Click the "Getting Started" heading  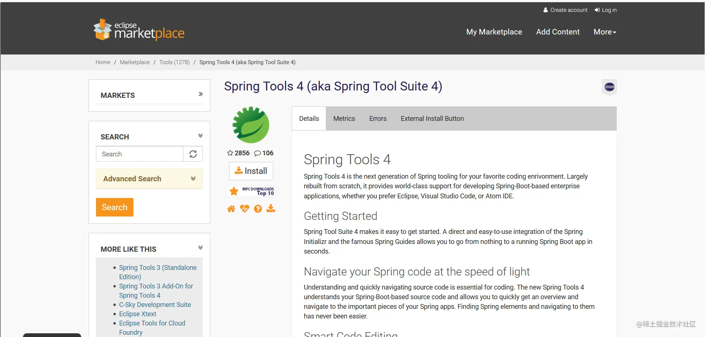click(x=341, y=216)
